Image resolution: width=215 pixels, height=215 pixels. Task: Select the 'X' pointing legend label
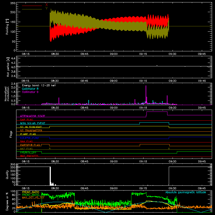tap(46, 5)
